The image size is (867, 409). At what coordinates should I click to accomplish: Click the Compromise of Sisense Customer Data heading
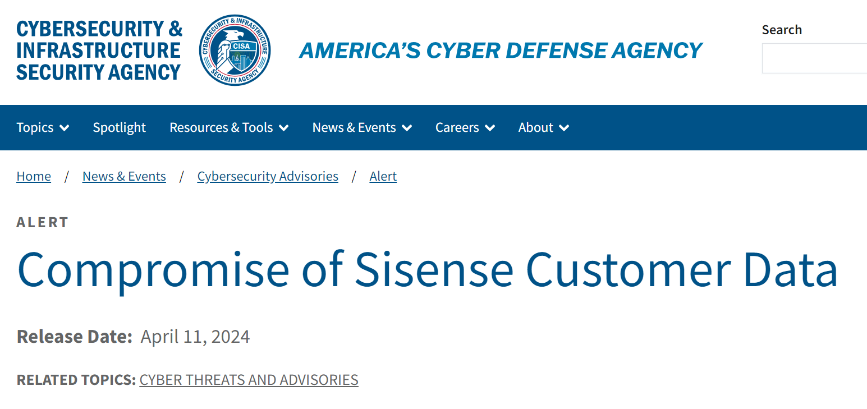428,270
